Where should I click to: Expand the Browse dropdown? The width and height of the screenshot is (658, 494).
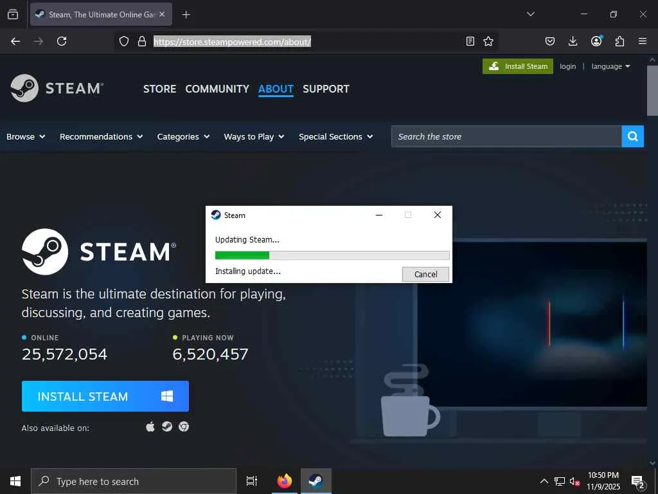click(26, 136)
